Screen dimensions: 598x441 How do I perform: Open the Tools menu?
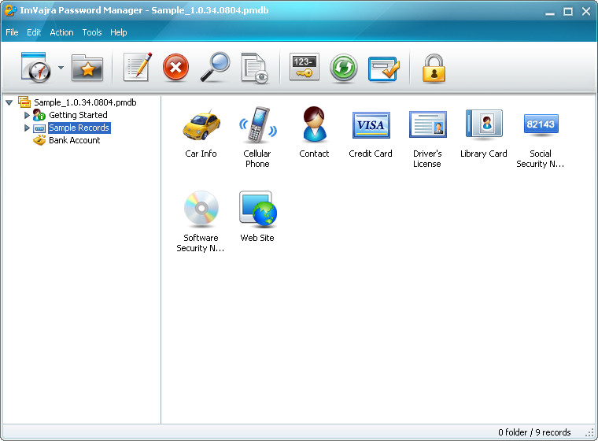92,32
